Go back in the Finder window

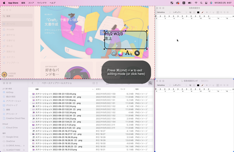32,83
